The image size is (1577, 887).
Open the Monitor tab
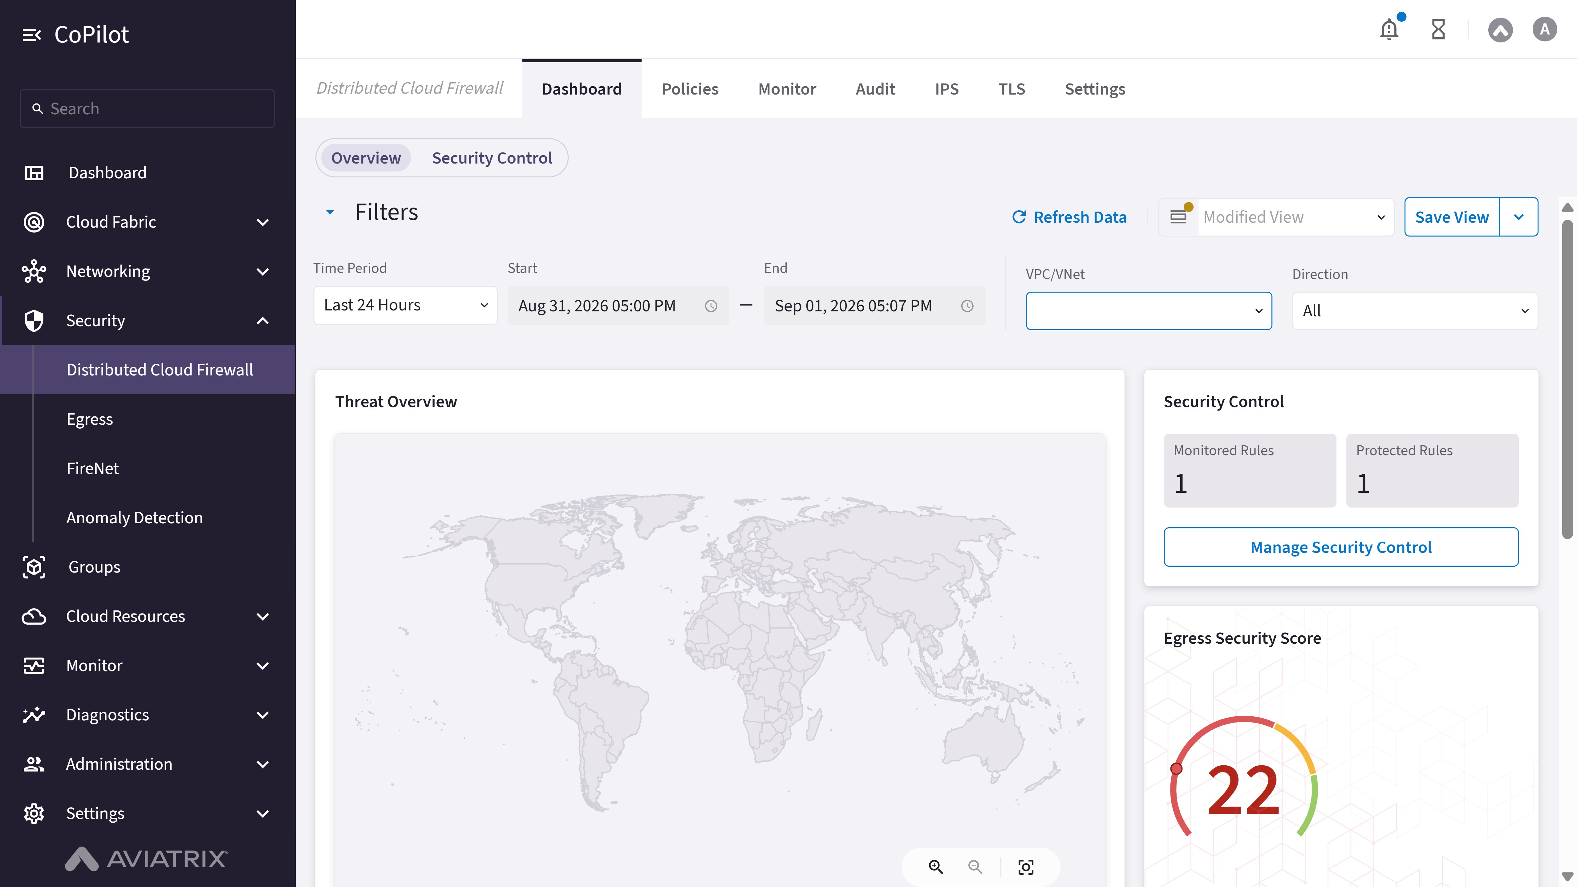(x=787, y=89)
